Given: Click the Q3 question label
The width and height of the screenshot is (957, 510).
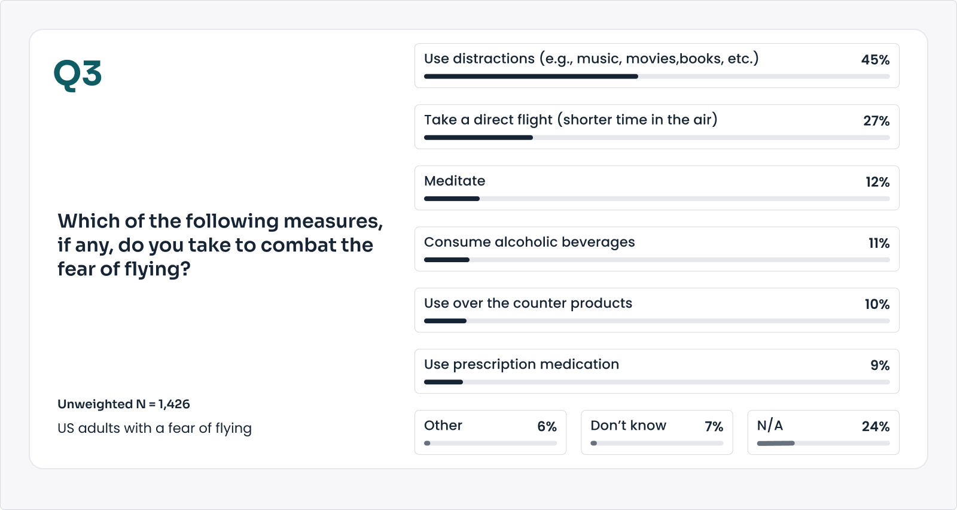Looking at the screenshot, I should pyautogui.click(x=78, y=75).
